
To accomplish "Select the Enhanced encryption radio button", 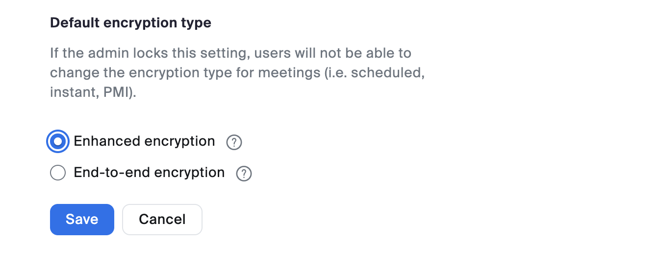I will coord(58,142).
